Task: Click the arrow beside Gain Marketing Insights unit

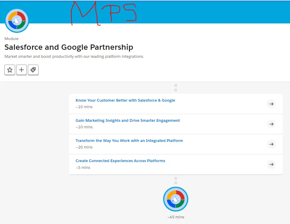Action: click(x=271, y=124)
